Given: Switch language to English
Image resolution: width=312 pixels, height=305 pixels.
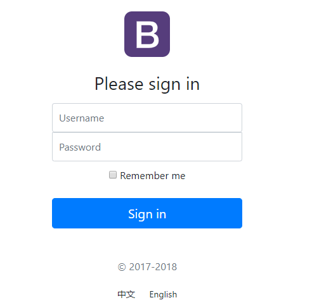Looking at the screenshot, I should click(x=163, y=295).
